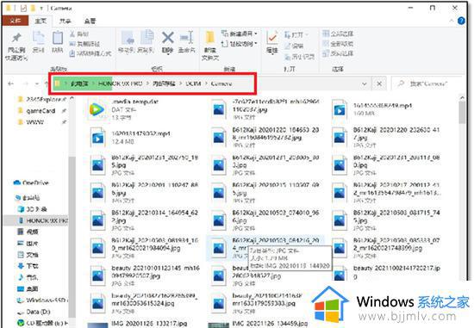Open recent locations dropdown arrow
This screenshot has width=474, height=328.
point(37,84)
